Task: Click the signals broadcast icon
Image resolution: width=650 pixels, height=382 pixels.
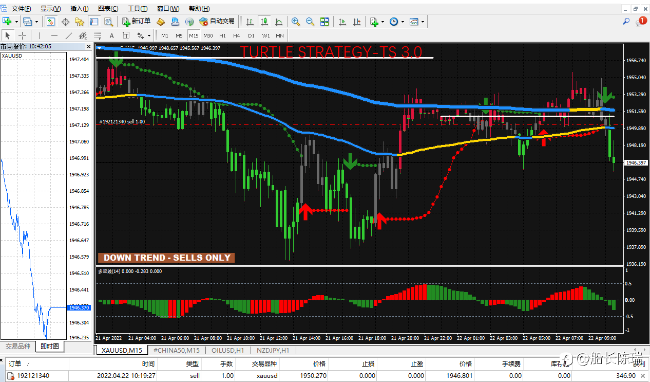Action: click(x=189, y=21)
